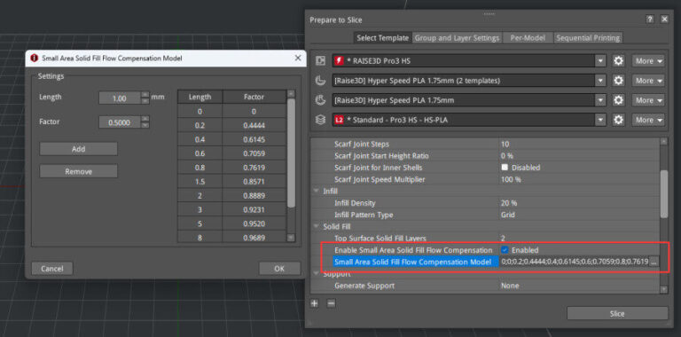Screen dimensions: 681x337
Task: Click the Slice button
Action: pyautogui.click(x=617, y=314)
